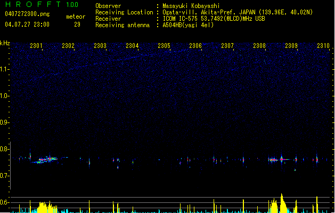The width and height of the screenshot is (335, 213).
Task: Click the 1.1 kHz frequency axis label
Action: [x=4, y=69]
